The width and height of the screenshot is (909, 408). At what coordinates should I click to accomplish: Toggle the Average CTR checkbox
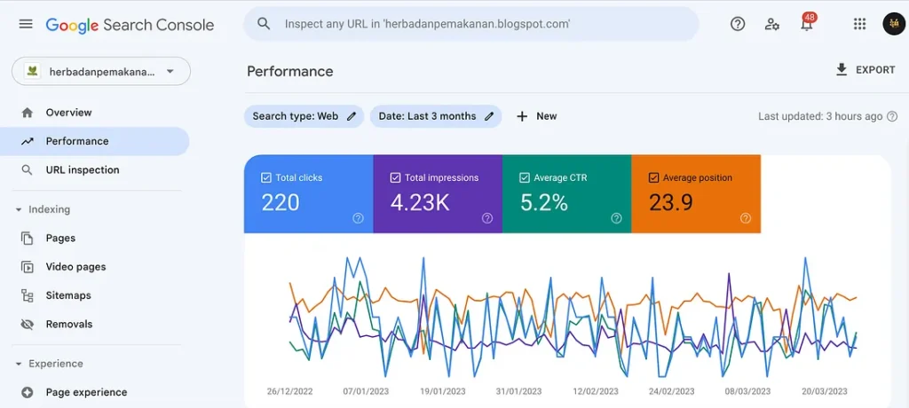coord(525,178)
